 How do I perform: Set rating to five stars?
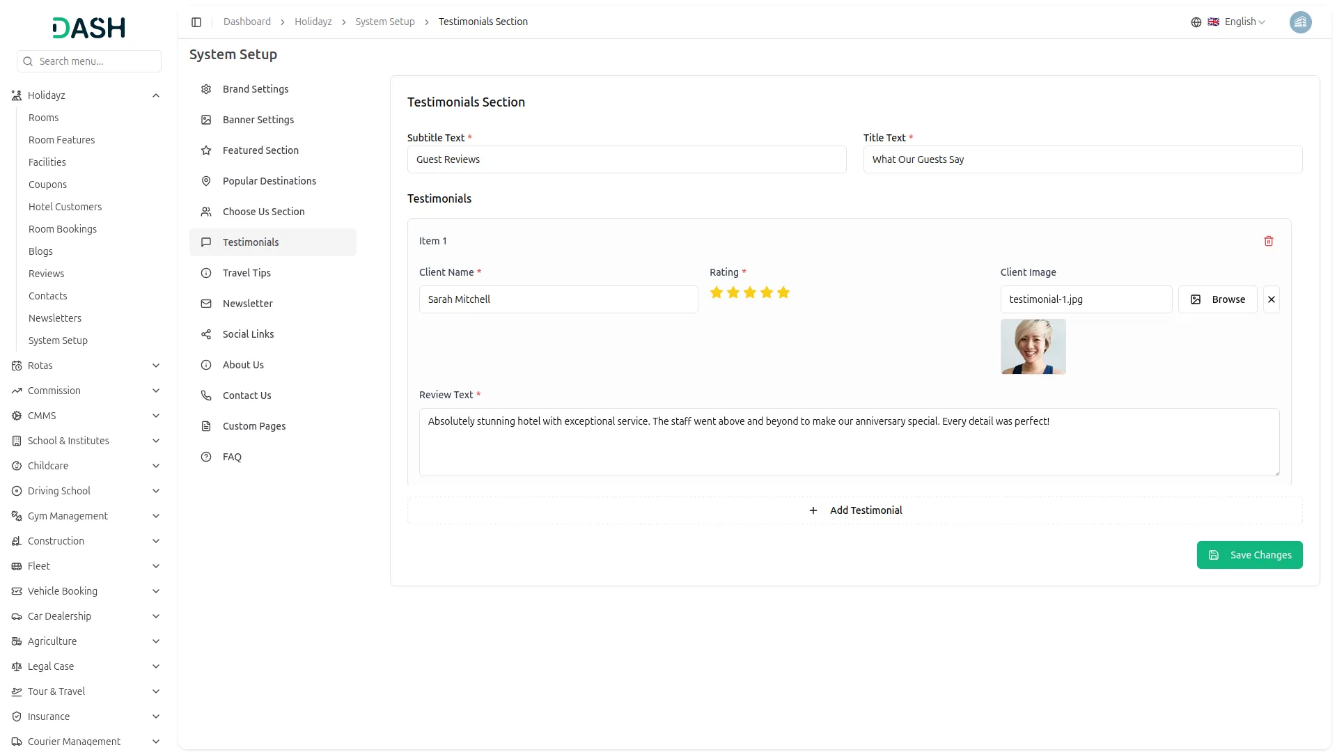pyautogui.click(x=783, y=292)
